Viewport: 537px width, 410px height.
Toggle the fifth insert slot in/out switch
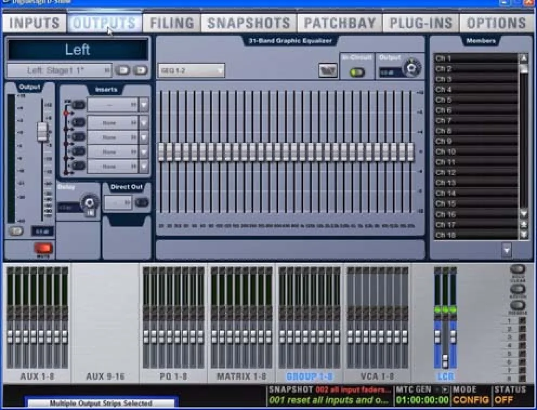78,166
